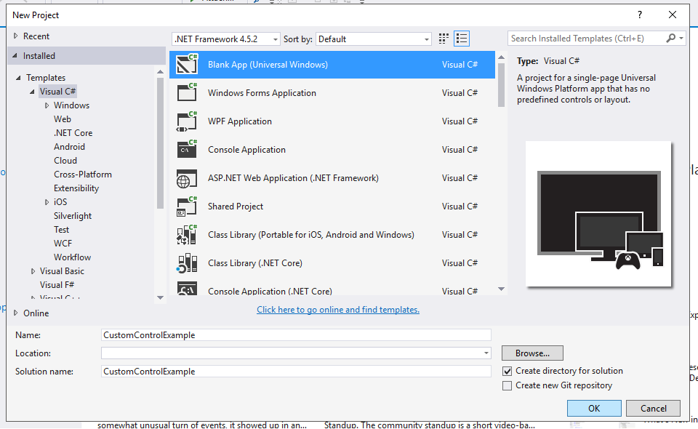
Task: Click the Solution name input field
Action: 296,372
